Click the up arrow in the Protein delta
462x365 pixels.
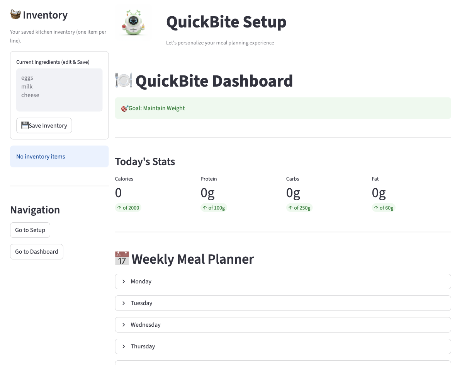(x=205, y=208)
